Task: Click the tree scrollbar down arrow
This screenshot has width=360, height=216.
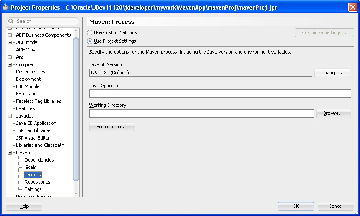Action: tap(76, 194)
